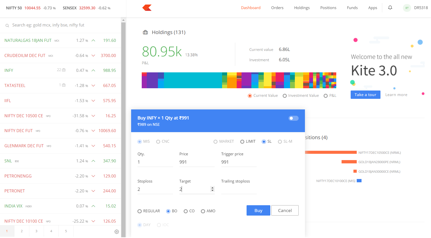431x238 pixels.
Task: Select NIFTY DEC 10500 CE row
Action: 60,116
